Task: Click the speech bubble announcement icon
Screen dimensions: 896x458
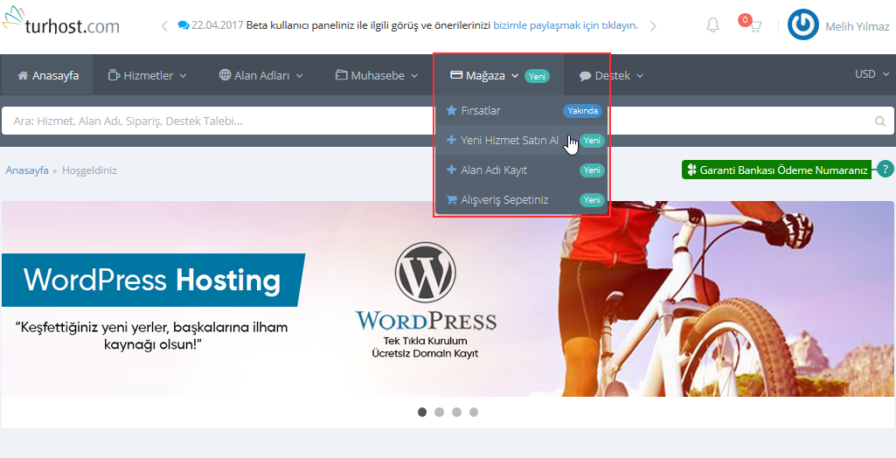Action: (183, 25)
